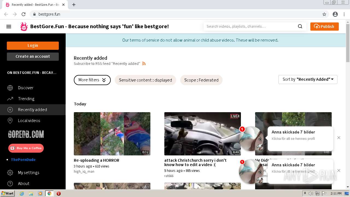The height and width of the screenshot is (197, 350).
Task: Reload the page
Action: 24,14
